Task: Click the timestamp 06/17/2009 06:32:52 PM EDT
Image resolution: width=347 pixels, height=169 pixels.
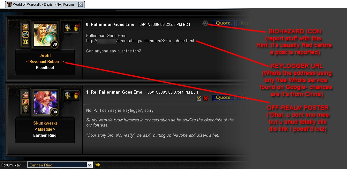Action: pyautogui.click(x=165, y=25)
